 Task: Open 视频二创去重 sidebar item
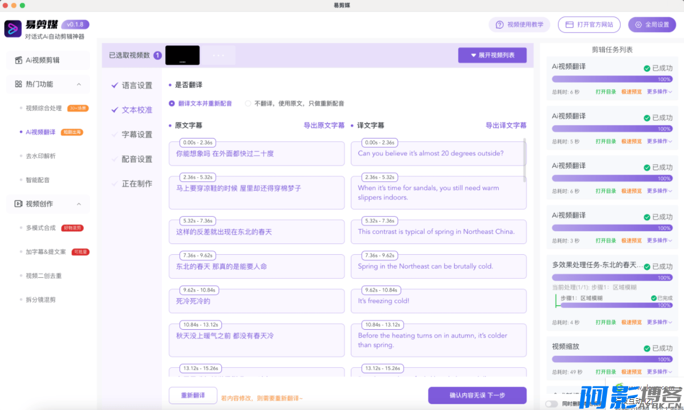tap(44, 276)
